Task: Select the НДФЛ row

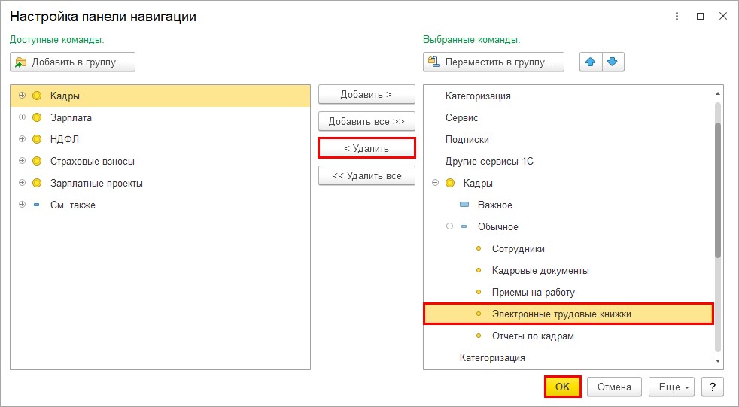Action: click(x=160, y=139)
